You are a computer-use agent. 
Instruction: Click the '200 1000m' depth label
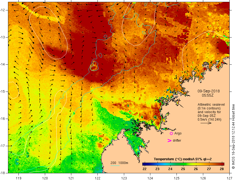119,163
